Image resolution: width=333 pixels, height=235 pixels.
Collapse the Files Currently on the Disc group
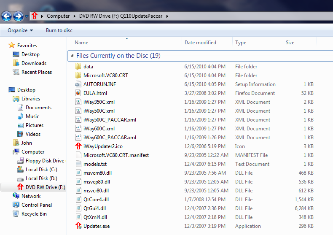click(x=72, y=56)
